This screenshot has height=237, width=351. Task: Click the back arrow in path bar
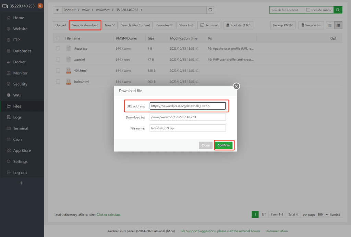[x=58, y=10]
